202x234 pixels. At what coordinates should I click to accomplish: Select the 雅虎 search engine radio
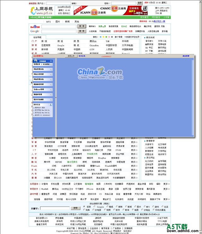point(108,207)
